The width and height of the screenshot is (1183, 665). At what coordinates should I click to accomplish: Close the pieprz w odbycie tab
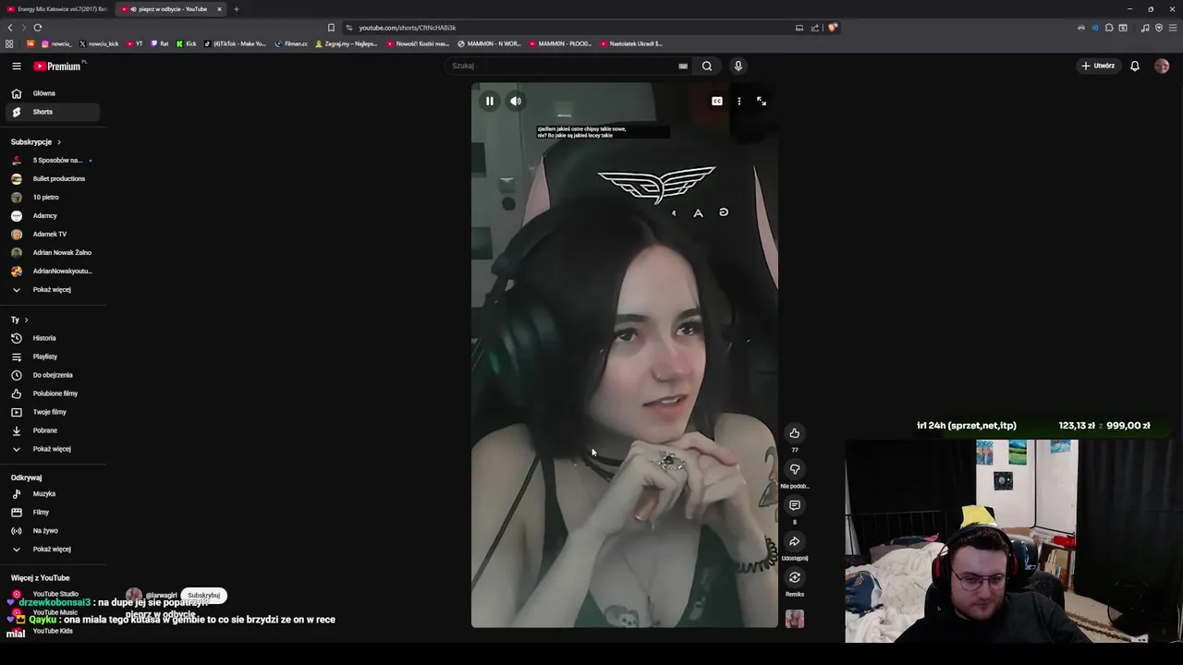click(219, 9)
